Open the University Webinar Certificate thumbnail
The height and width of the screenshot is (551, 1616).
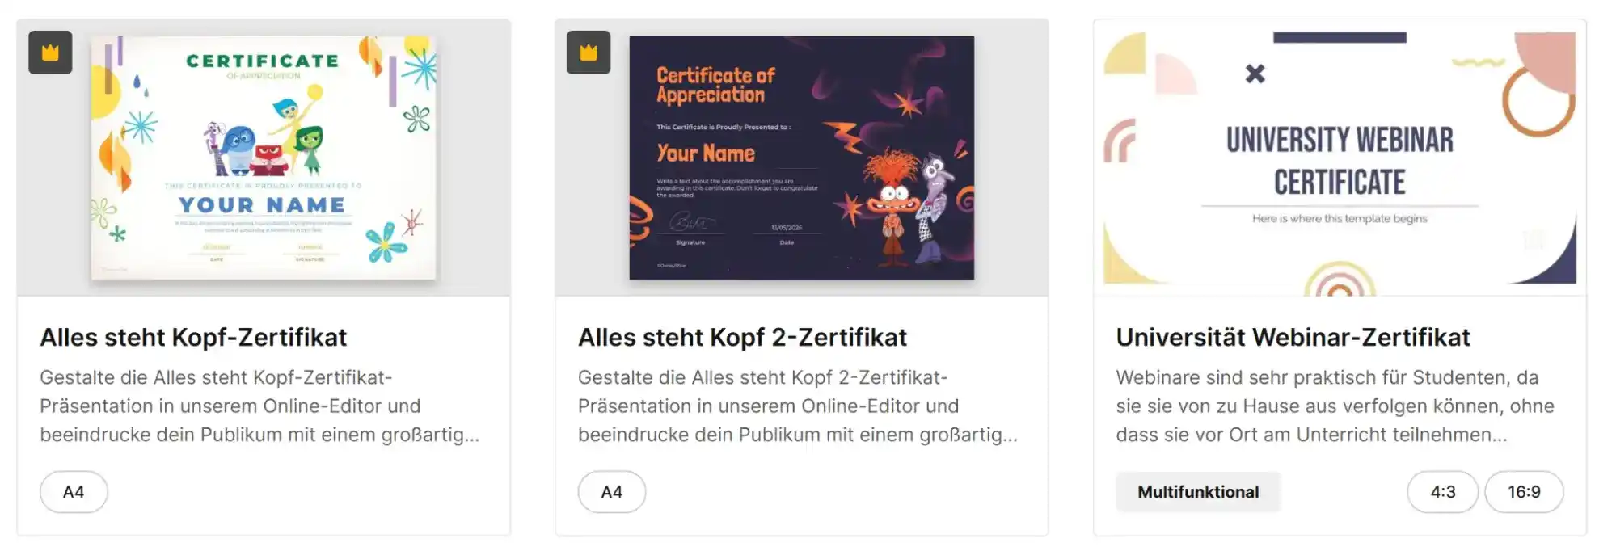coord(1340,158)
